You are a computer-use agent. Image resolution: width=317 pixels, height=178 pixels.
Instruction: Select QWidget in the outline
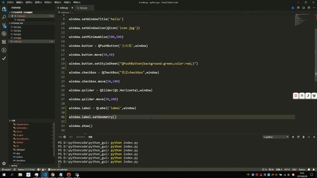[21, 150]
